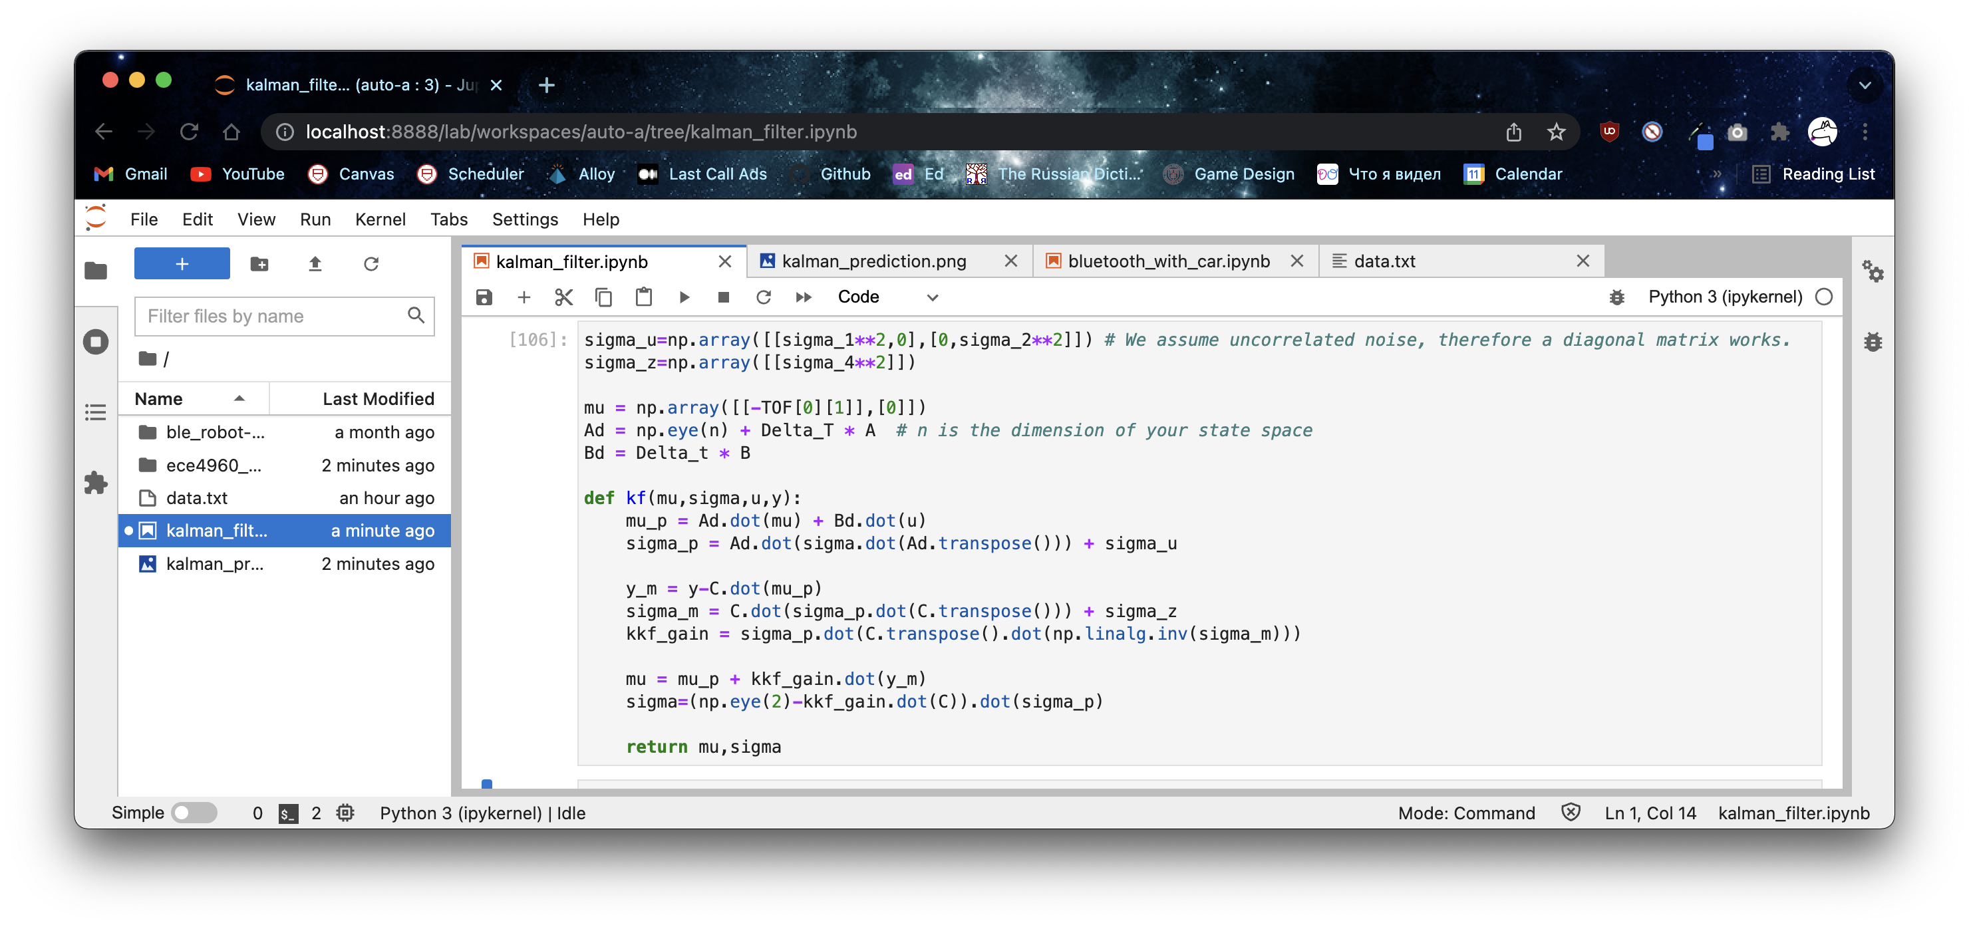This screenshot has width=1969, height=927.
Task: Open the Run menu
Action: [x=314, y=217]
